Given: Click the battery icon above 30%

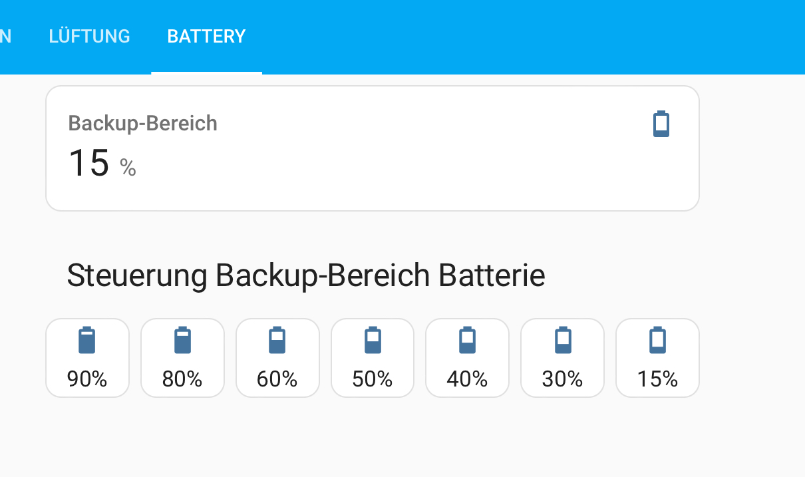Looking at the screenshot, I should (563, 340).
